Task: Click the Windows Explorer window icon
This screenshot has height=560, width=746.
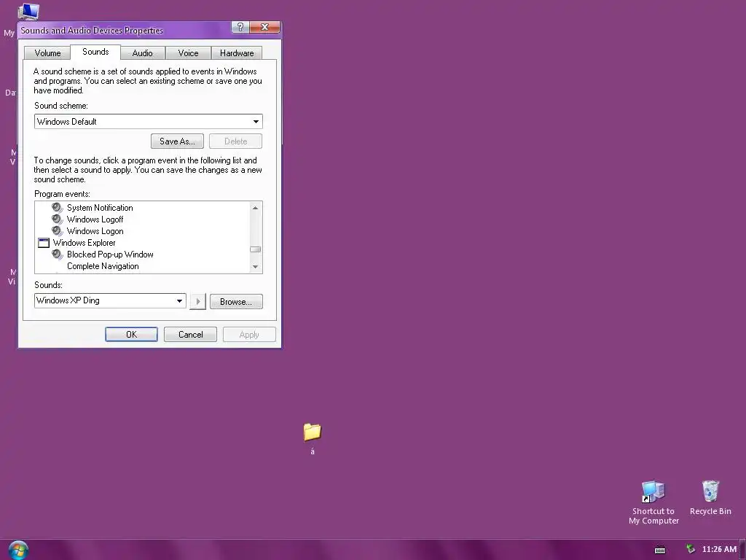Action: coord(43,243)
